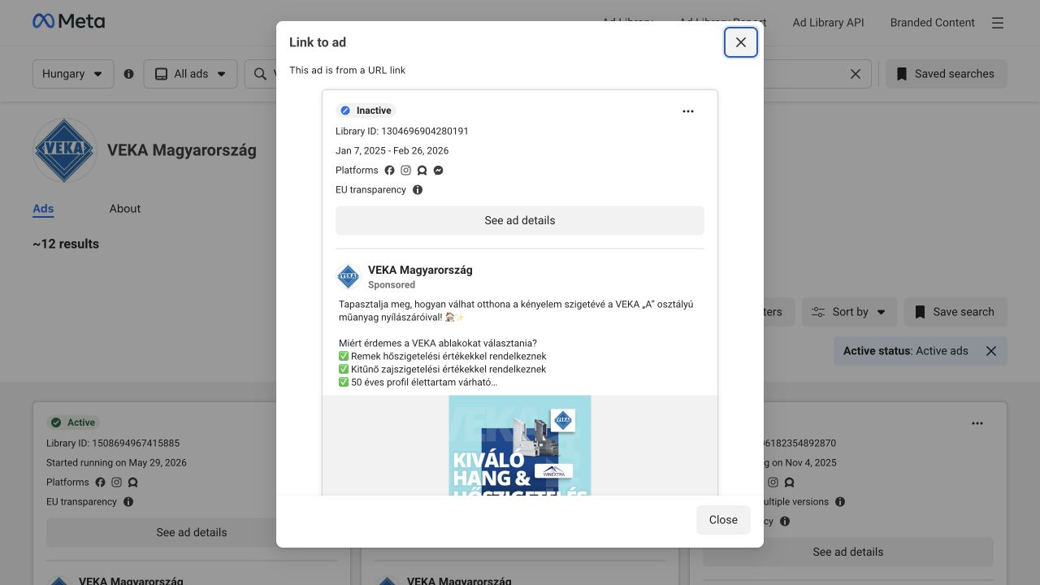Close the Link to ad dialog with X
Viewport: 1040px width, 585px height.
point(741,42)
